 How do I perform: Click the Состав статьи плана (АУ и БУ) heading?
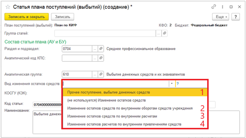pos(35,42)
